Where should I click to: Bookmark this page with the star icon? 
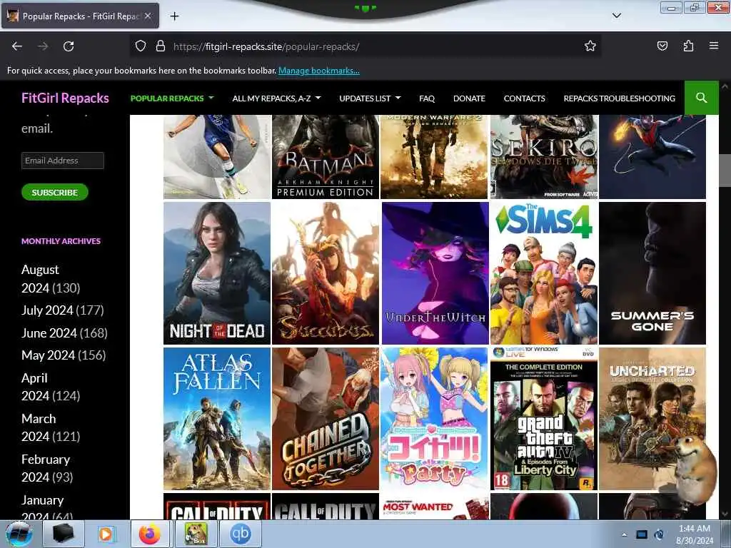[x=590, y=46]
